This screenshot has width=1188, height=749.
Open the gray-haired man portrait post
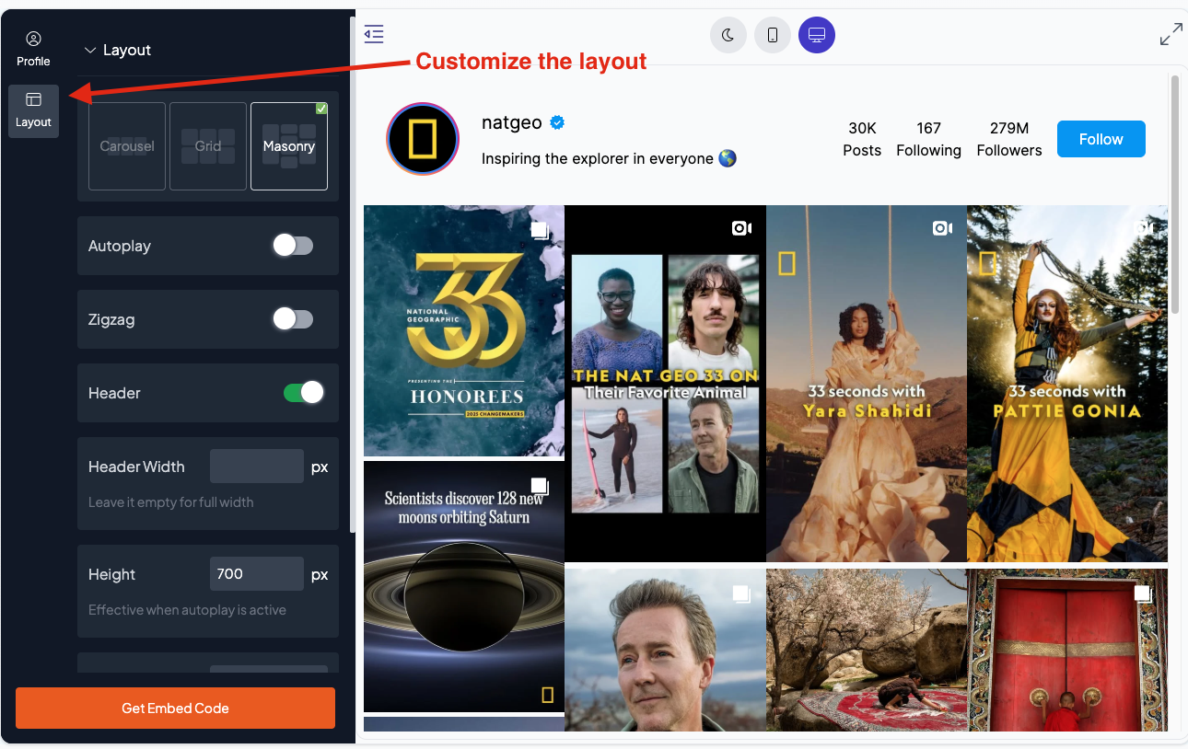click(665, 650)
